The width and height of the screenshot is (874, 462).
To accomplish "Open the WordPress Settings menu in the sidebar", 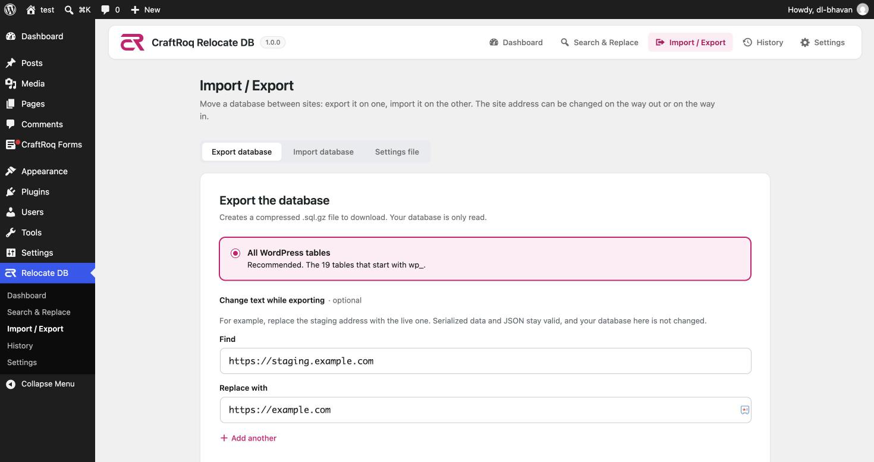I will 48,253.
